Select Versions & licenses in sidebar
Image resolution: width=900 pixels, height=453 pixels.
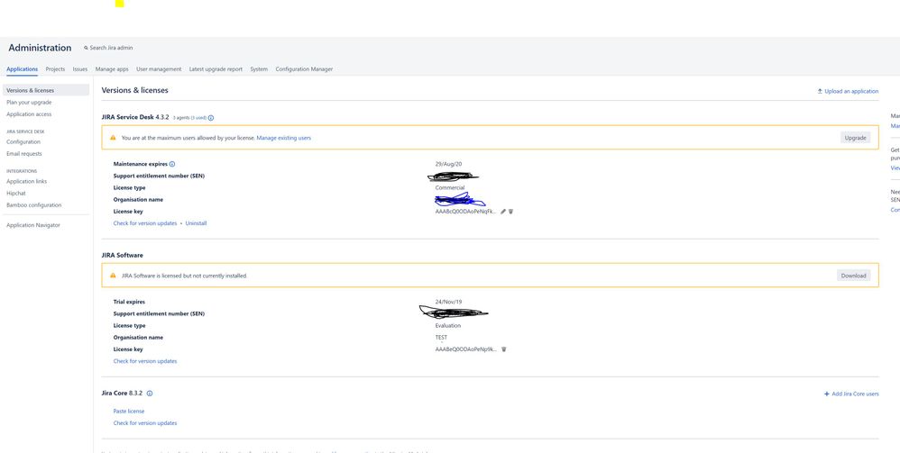click(46, 90)
